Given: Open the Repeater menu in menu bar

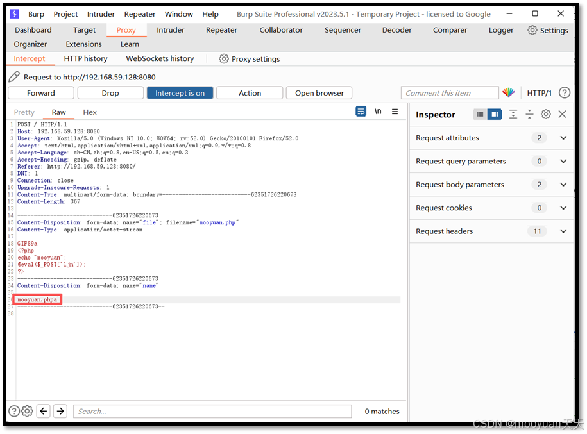Looking at the screenshot, I should click(140, 14).
